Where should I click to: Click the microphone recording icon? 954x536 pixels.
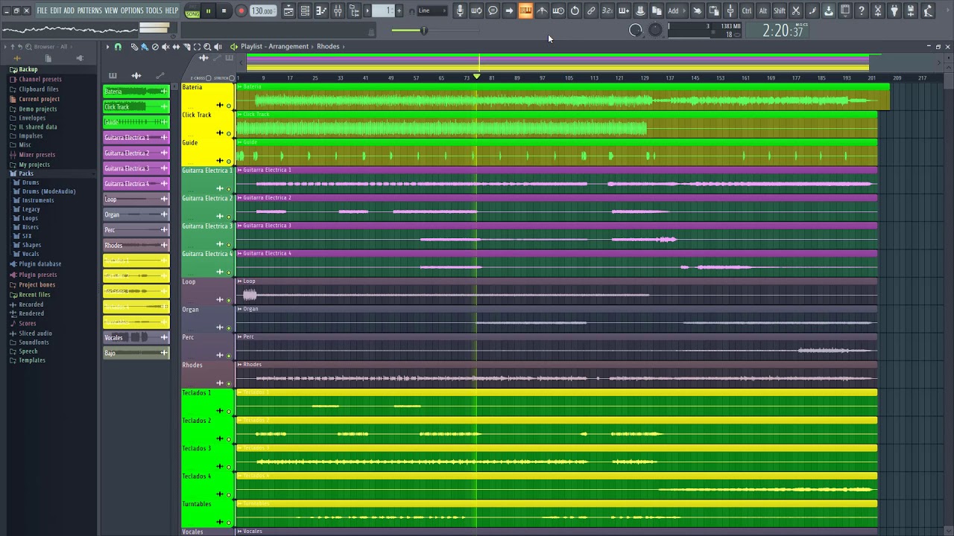tap(461, 10)
